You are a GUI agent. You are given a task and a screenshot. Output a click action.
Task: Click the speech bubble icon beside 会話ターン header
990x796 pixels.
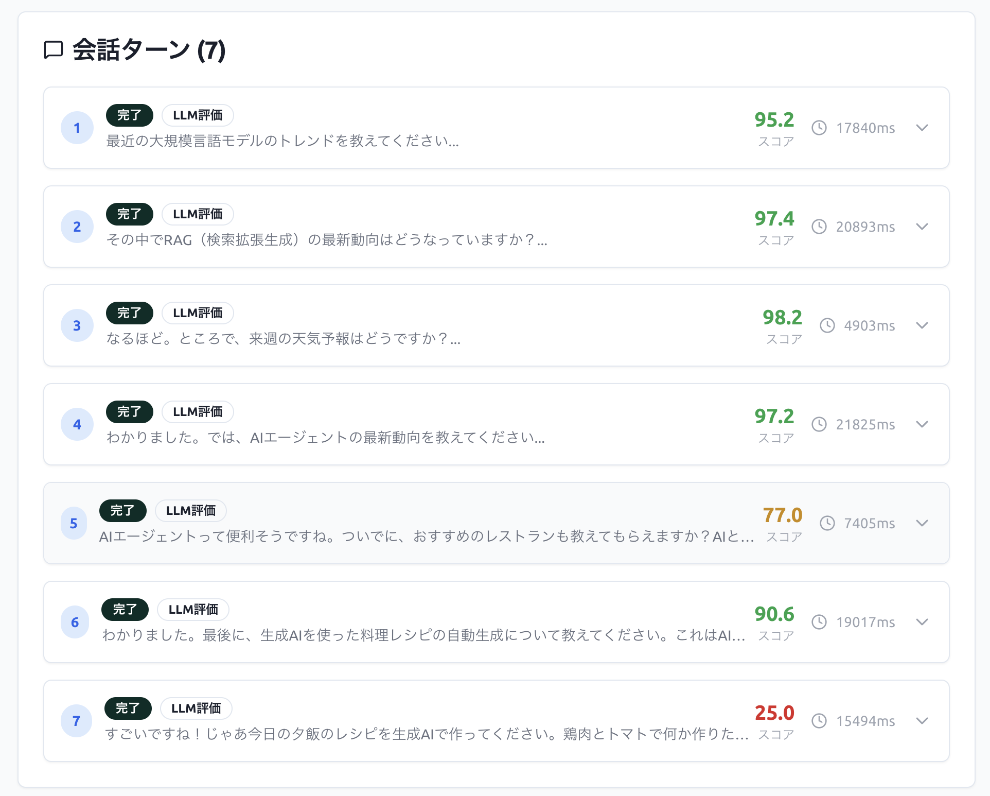54,49
